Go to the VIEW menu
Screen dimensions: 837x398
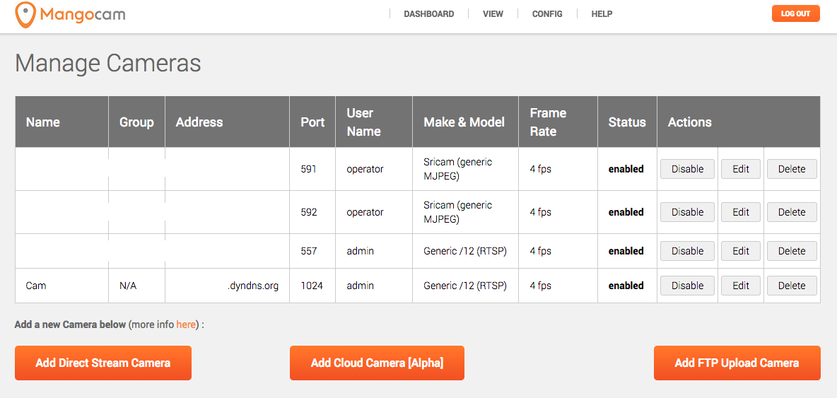coord(493,14)
